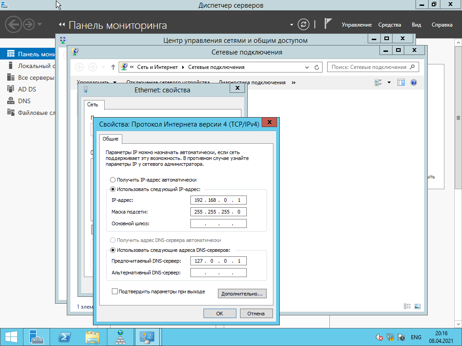This screenshot has height=346, width=462.
Task: Open the Вид menu
Action: 416,25
